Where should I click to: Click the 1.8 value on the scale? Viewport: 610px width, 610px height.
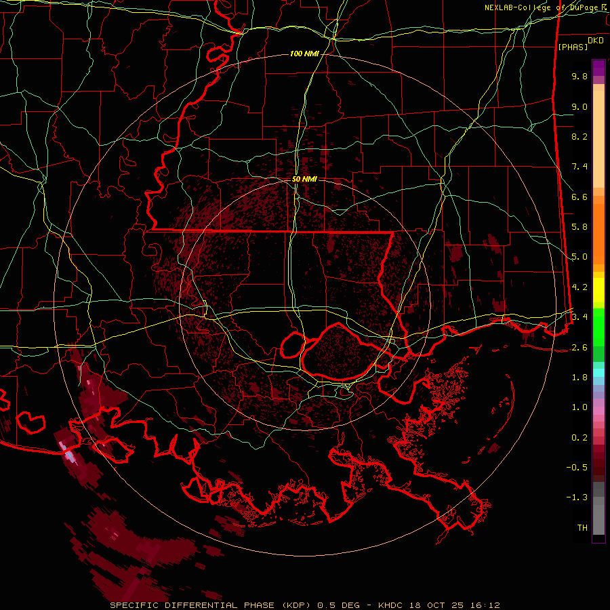coord(579,378)
